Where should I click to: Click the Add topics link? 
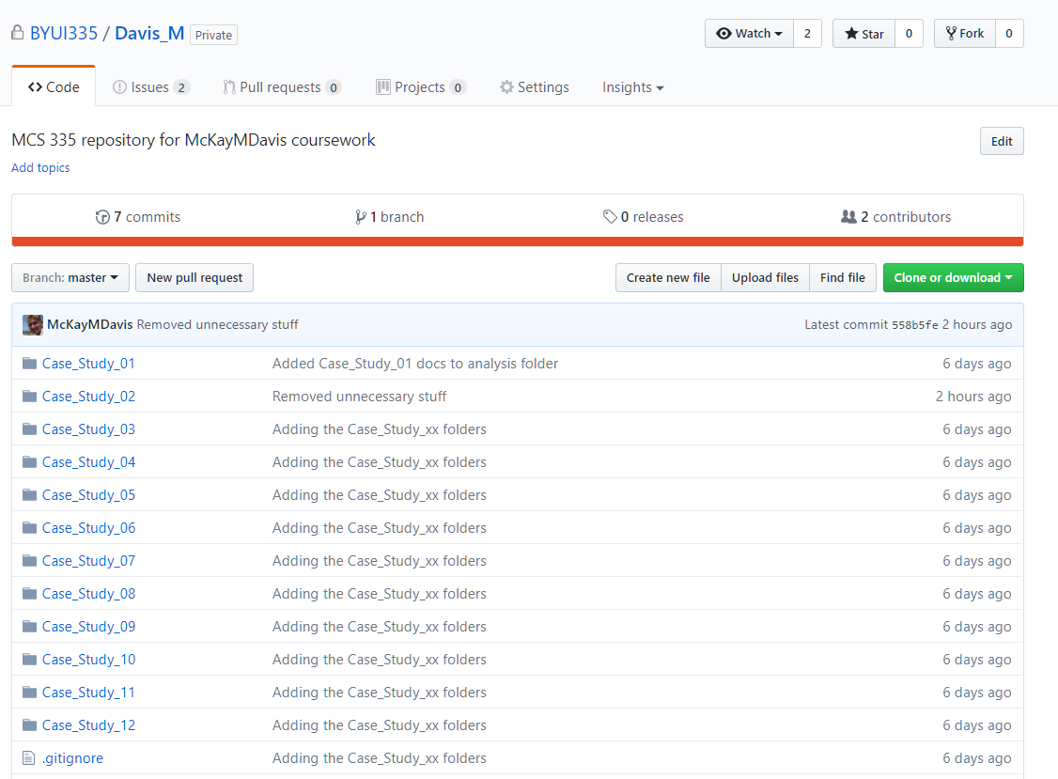[40, 168]
